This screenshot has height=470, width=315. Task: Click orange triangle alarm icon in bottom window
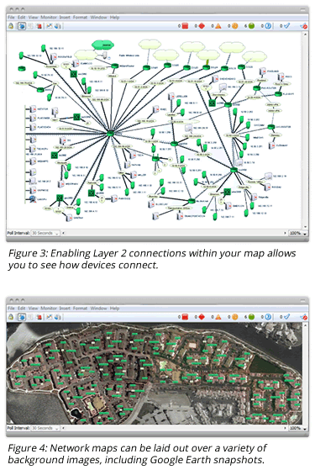click(x=218, y=317)
